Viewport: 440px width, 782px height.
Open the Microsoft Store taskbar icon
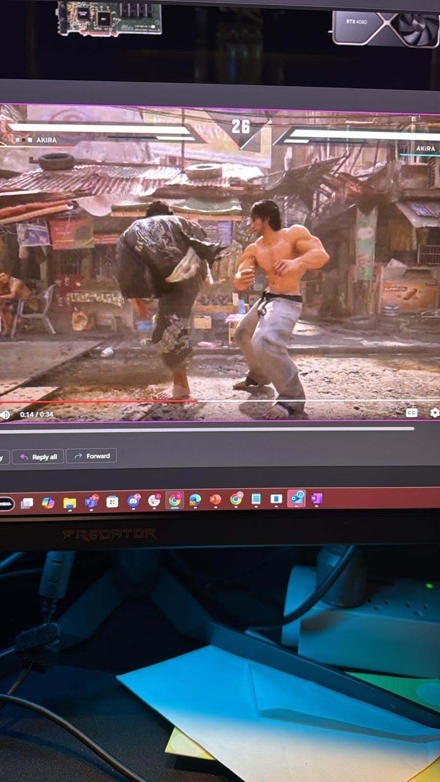coord(112,501)
